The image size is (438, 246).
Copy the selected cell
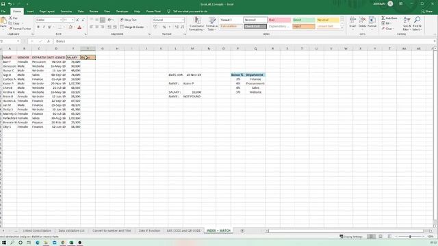pyautogui.click(x=14, y=23)
